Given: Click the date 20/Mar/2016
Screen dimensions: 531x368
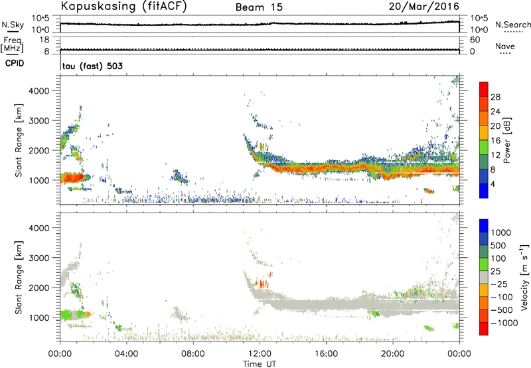Looking at the screenshot, I should click(424, 7).
